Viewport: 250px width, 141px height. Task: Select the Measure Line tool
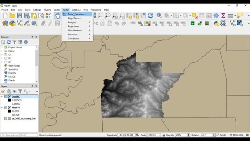[x=230, y=16]
